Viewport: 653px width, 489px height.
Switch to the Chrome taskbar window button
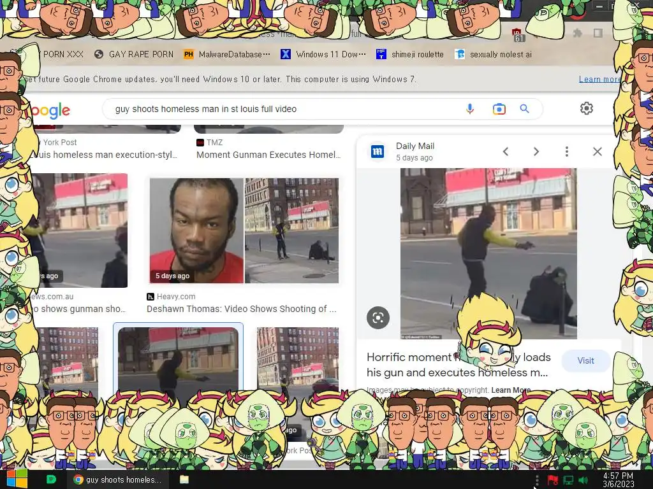point(118,479)
